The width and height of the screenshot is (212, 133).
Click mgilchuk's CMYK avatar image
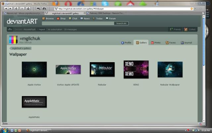pos(13,40)
